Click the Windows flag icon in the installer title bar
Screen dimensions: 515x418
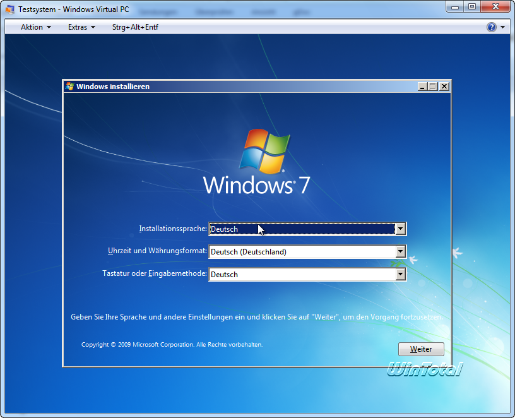(69, 86)
